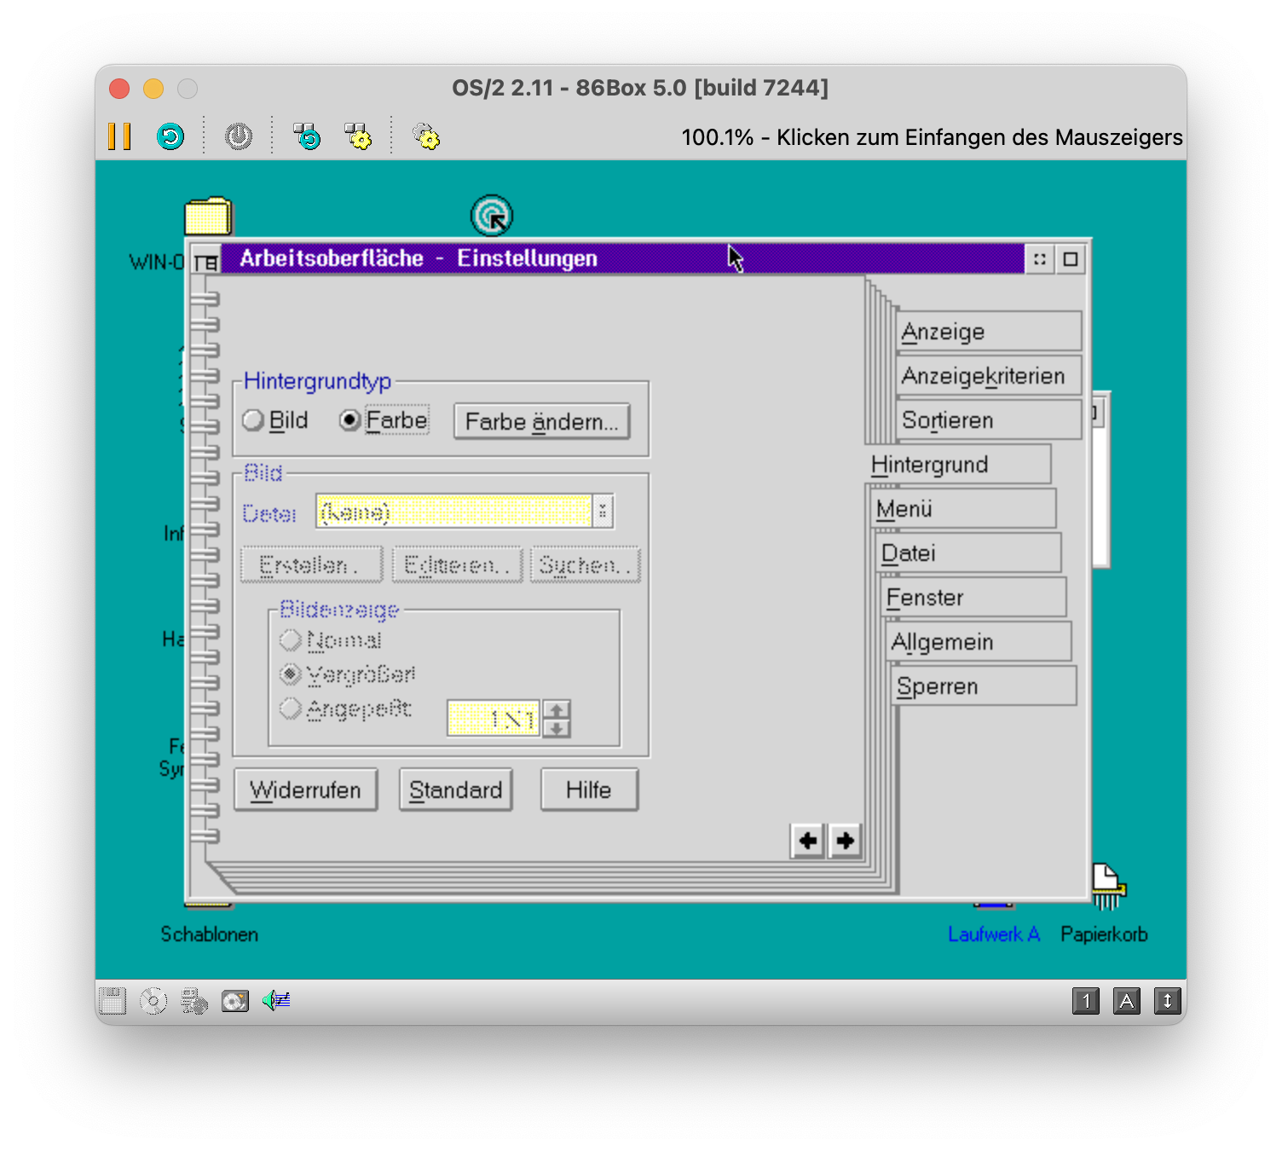Decrease the tile count spinner
This screenshot has width=1282, height=1151.
tap(557, 727)
